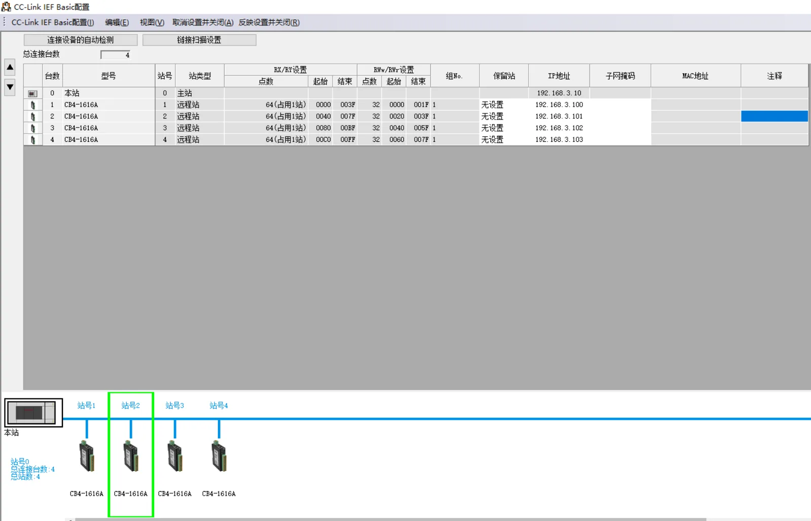Click the MAC地址 cell in row 1

pos(695,105)
